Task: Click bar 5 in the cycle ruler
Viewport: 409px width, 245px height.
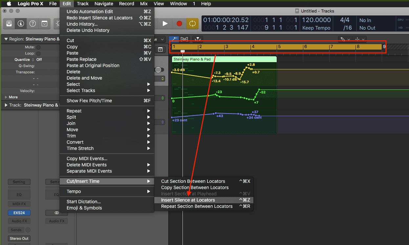Action: coord(279,47)
